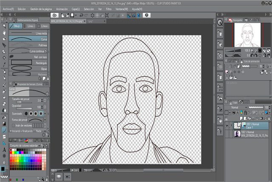Choose the Elipse figure sub tool
This screenshot has height=182, width=272.
pos(28,68)
